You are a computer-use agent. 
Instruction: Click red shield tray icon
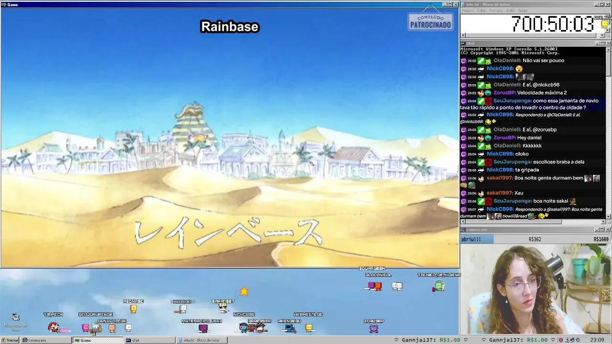[x=561, y=340]
